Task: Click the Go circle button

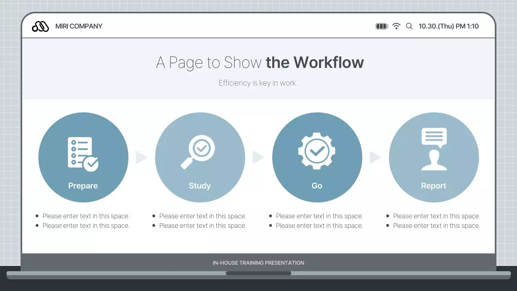Action: [x=317, y=157]
